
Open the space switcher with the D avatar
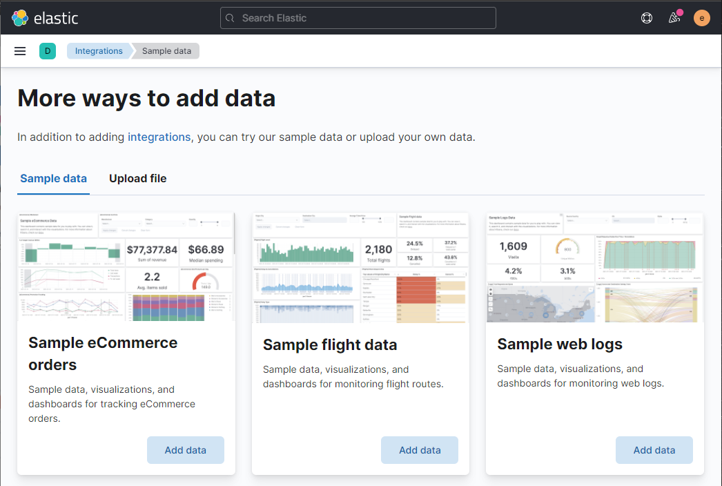pos(47,50)
